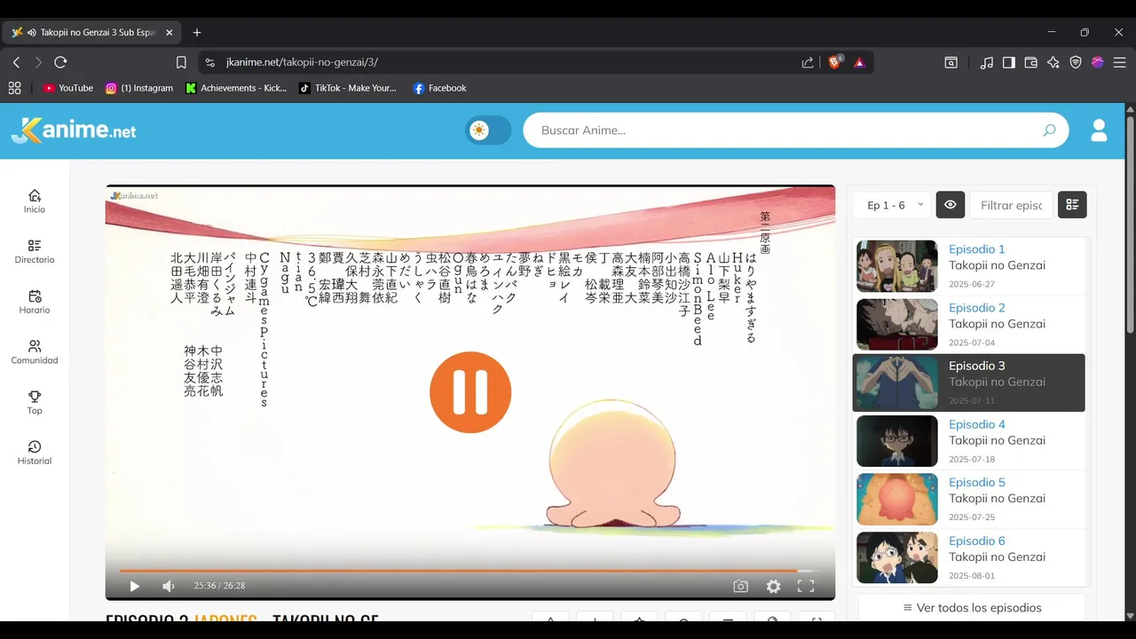The height and width of the screenshot is (639, 1136).
Task: Open Episodio 2 link
Action: tap(977, 308)
